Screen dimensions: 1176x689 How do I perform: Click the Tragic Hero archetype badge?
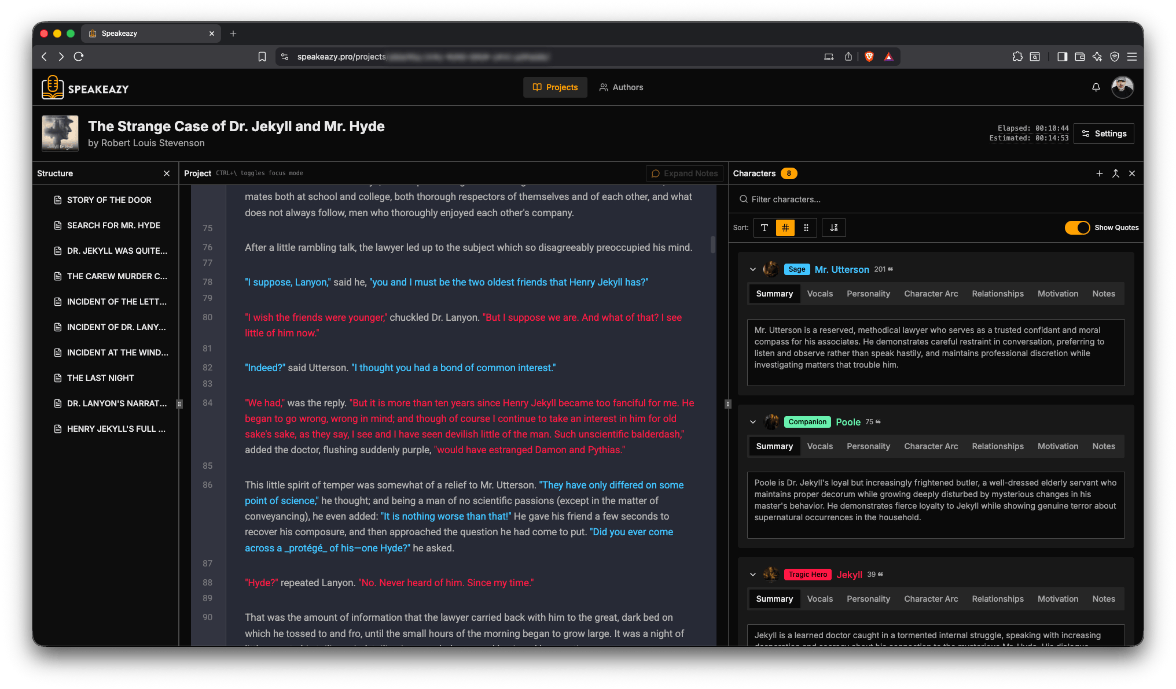point(808,575)
